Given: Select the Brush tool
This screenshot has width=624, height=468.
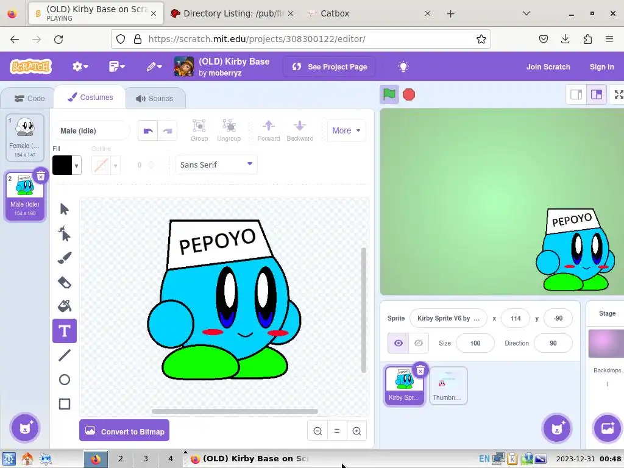Looking at the screenshot, I should (x=65, y=258).
